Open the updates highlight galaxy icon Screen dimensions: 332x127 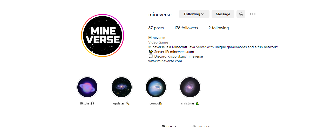[121, 87]
